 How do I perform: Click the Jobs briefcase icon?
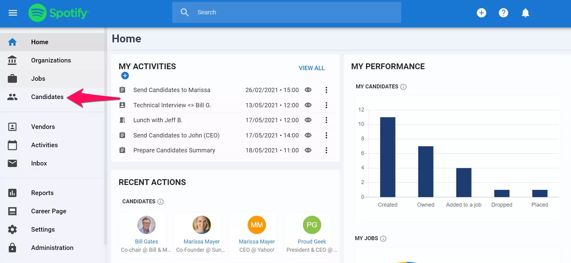coord(12,79)
